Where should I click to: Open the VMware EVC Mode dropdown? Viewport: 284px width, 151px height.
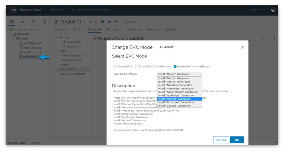coord(180,74)
